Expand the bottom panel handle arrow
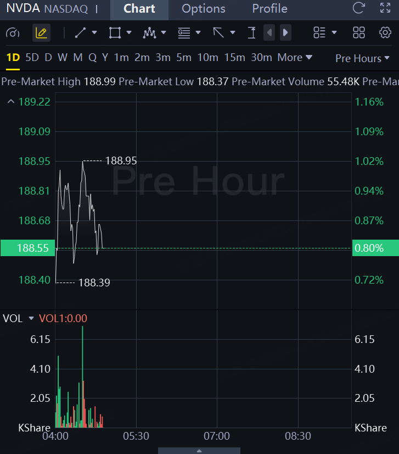Image resolution: width=399 pixels, height=454 pixels. coord(199,451)
